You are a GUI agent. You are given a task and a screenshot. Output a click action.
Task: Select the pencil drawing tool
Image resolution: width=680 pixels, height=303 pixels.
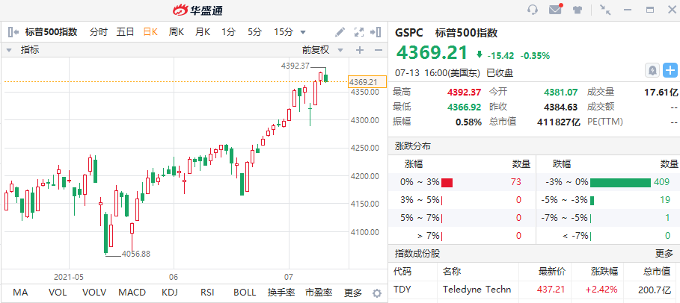(x=340, y=31)
